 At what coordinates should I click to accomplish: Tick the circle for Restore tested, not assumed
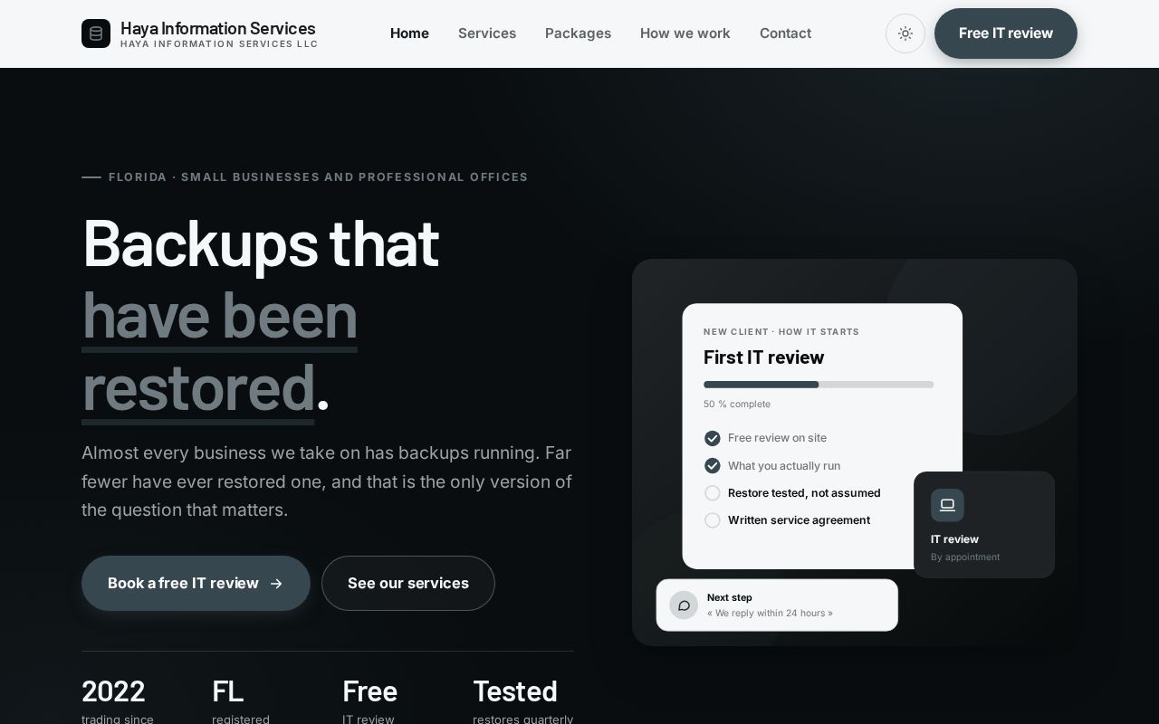coord(713,493)
